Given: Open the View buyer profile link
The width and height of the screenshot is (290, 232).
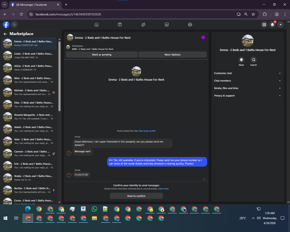Looking at the screenshot, I should click(147, 131).
